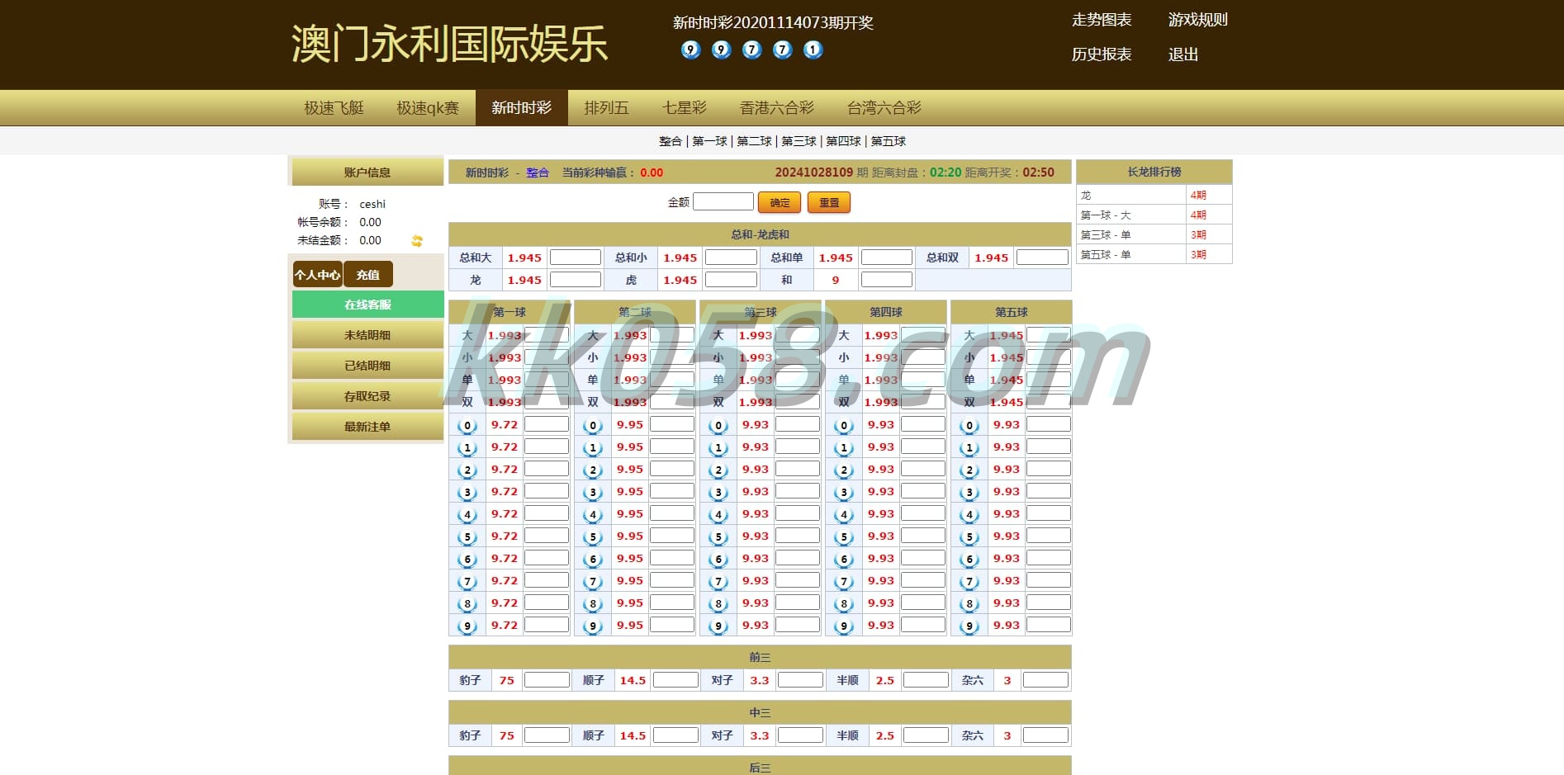
Task: Click the 整合 link in status bar
Action: [538, 172]
